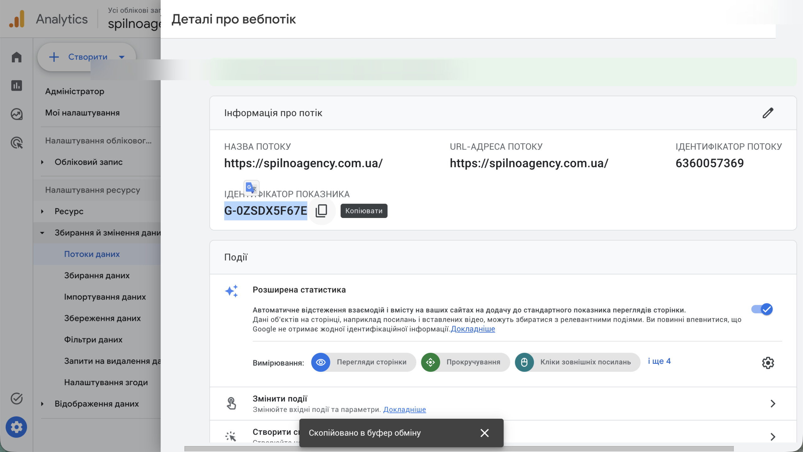Click the Події section heading

(x=236, y=257)
